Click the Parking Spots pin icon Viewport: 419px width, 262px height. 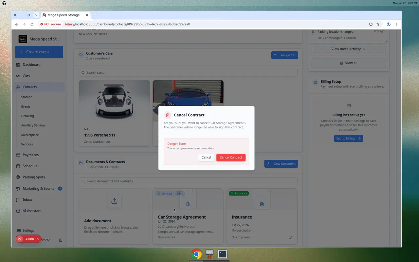pos(18,177)
